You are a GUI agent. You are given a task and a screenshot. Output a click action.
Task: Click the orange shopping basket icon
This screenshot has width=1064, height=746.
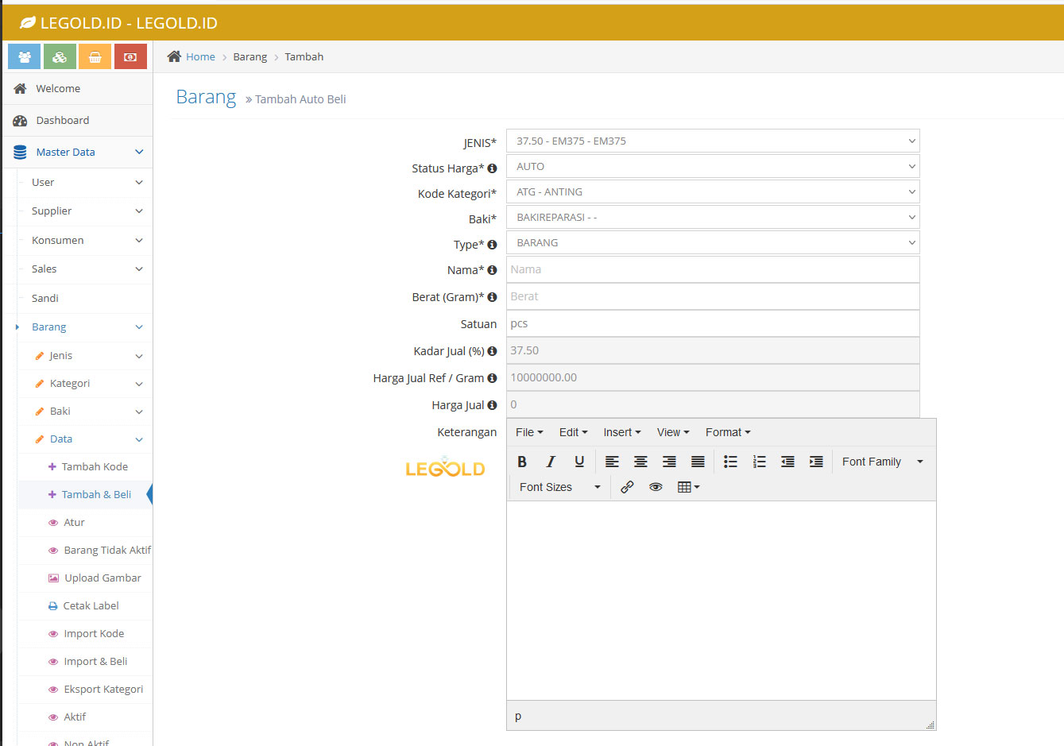click(x=95, y=56)
